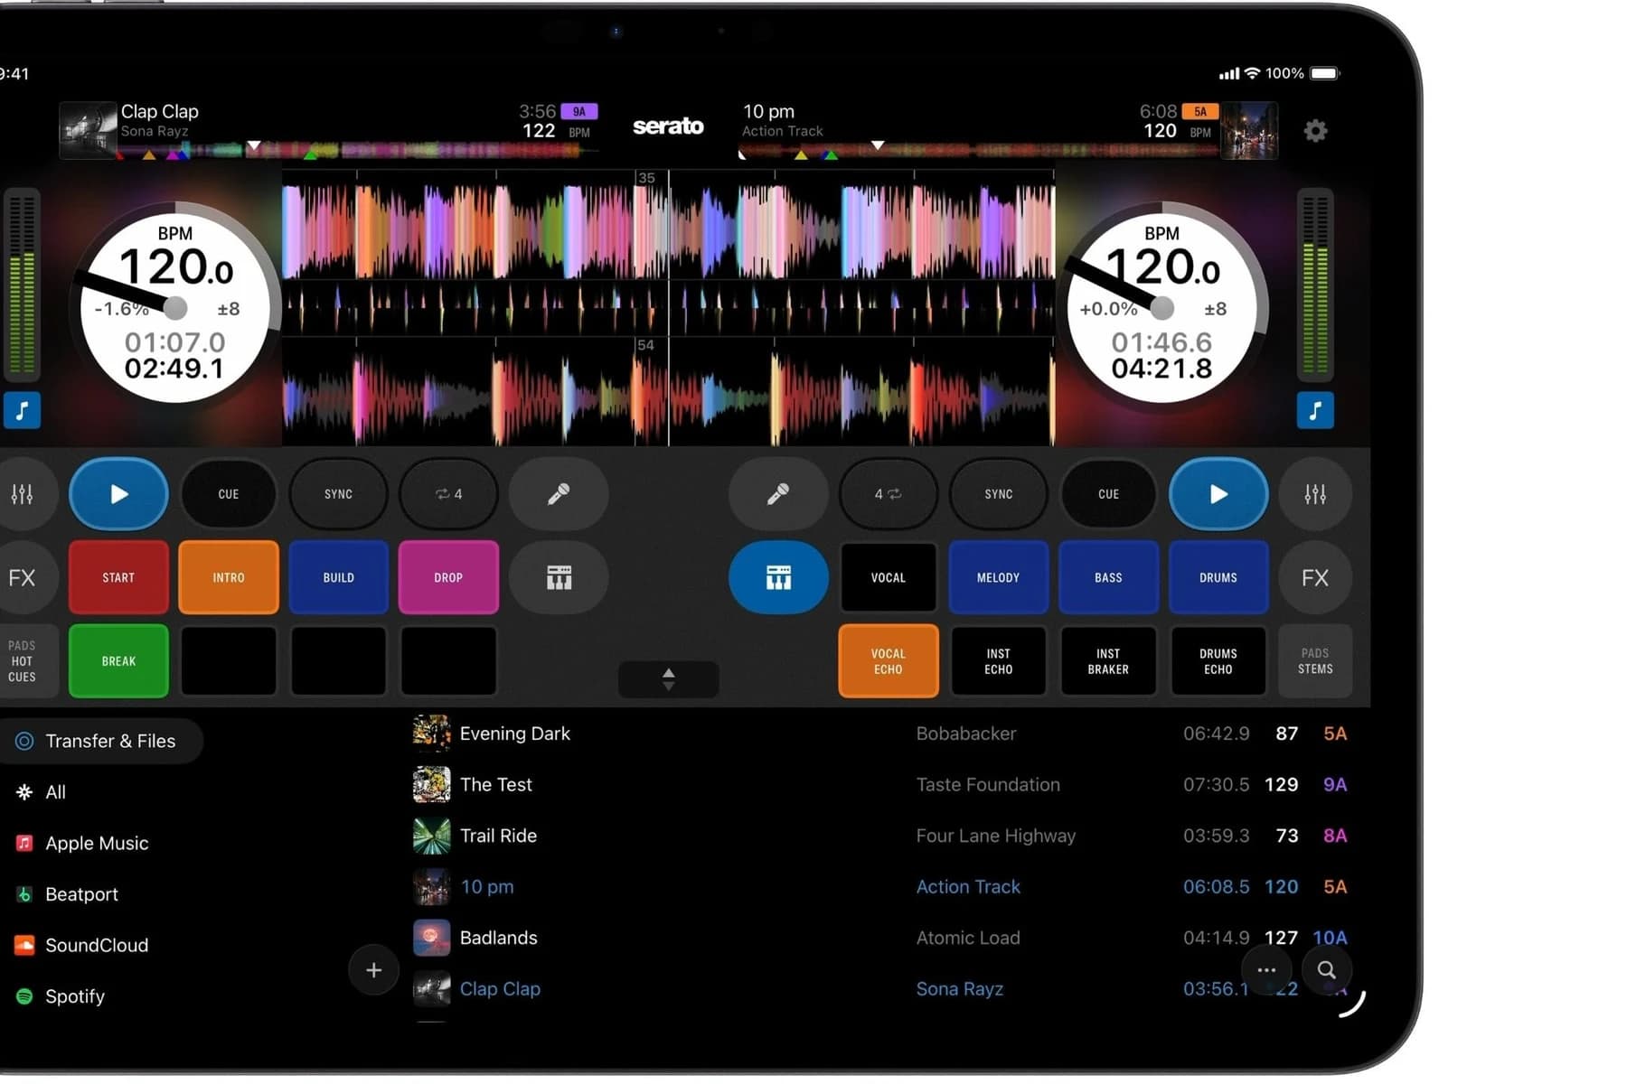Toggle DRUMS stem pad

[x=1218, y=577]
